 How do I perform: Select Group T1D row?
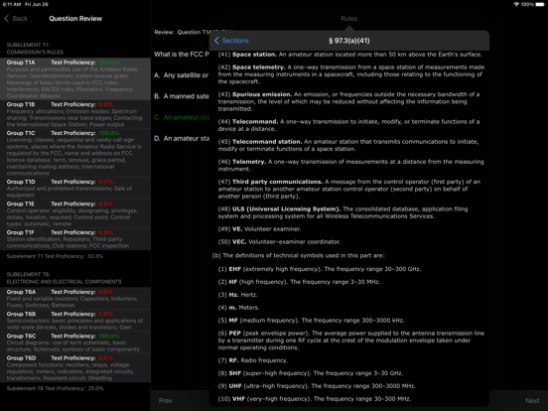[75, 189]
